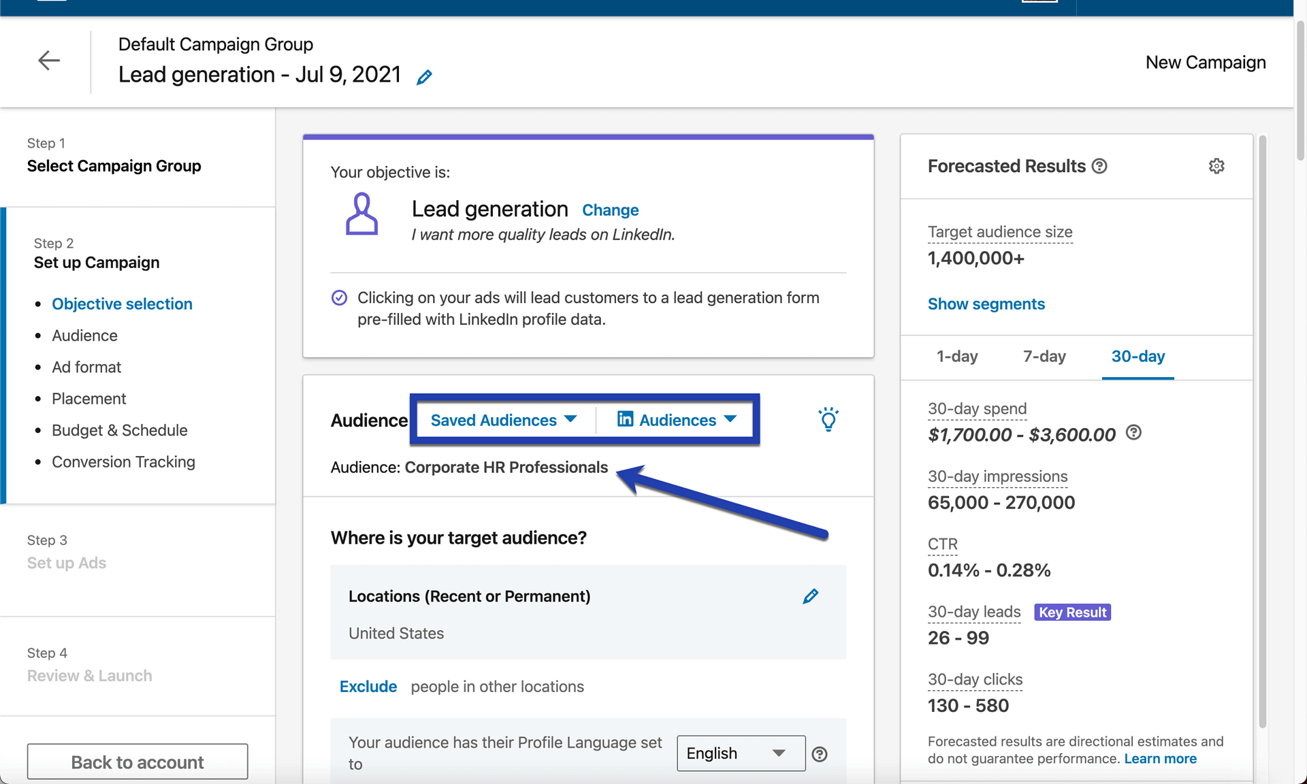The image size is (1307, 784).
Task: Click Change objective link
Action: pyautogui.click(x=610, y=210)
